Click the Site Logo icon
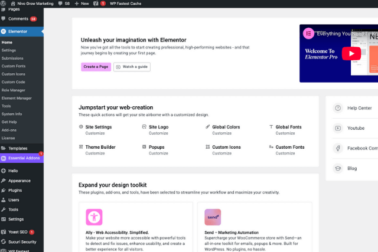 click(x=144, y=127)
